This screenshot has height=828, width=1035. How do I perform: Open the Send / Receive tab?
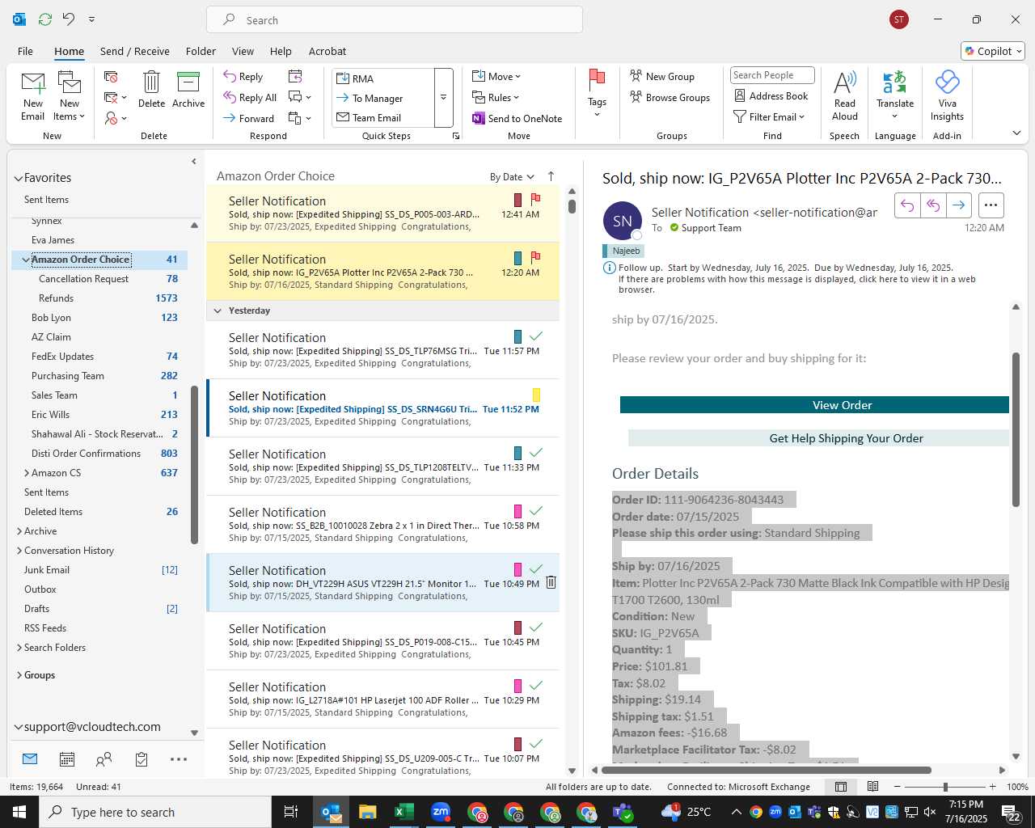135,51
